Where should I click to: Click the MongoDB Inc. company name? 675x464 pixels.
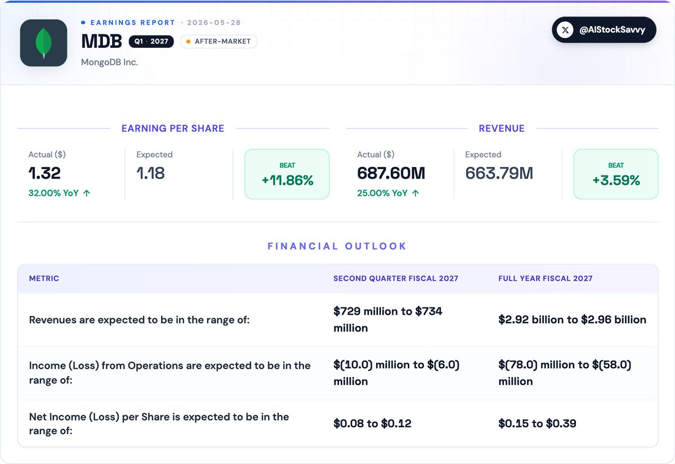[109, 62]
